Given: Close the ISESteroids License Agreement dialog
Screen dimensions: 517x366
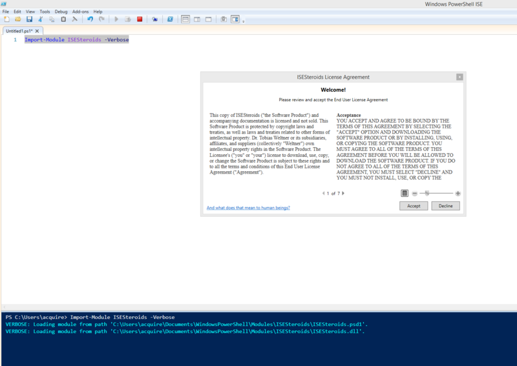Looking at the screenshot, I should point(459,77).
